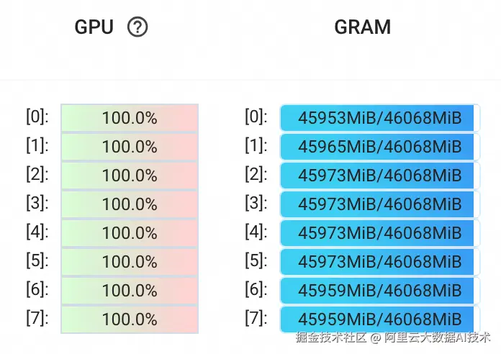Click GPU [3] utilization bar
The width and height of the screenshot is (501, 354).
pos(130,204)
